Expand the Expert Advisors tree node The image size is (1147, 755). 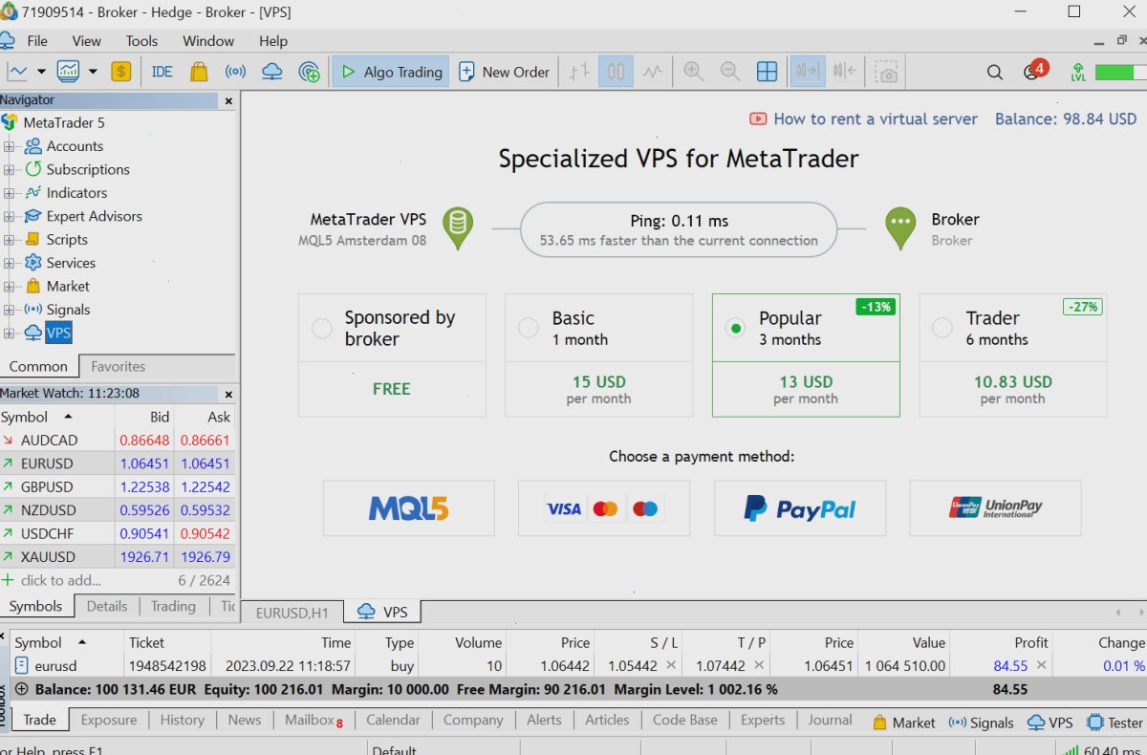[x=10, y=216]
